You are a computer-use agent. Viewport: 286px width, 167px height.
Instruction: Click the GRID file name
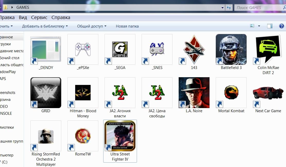tap(46, 111)
